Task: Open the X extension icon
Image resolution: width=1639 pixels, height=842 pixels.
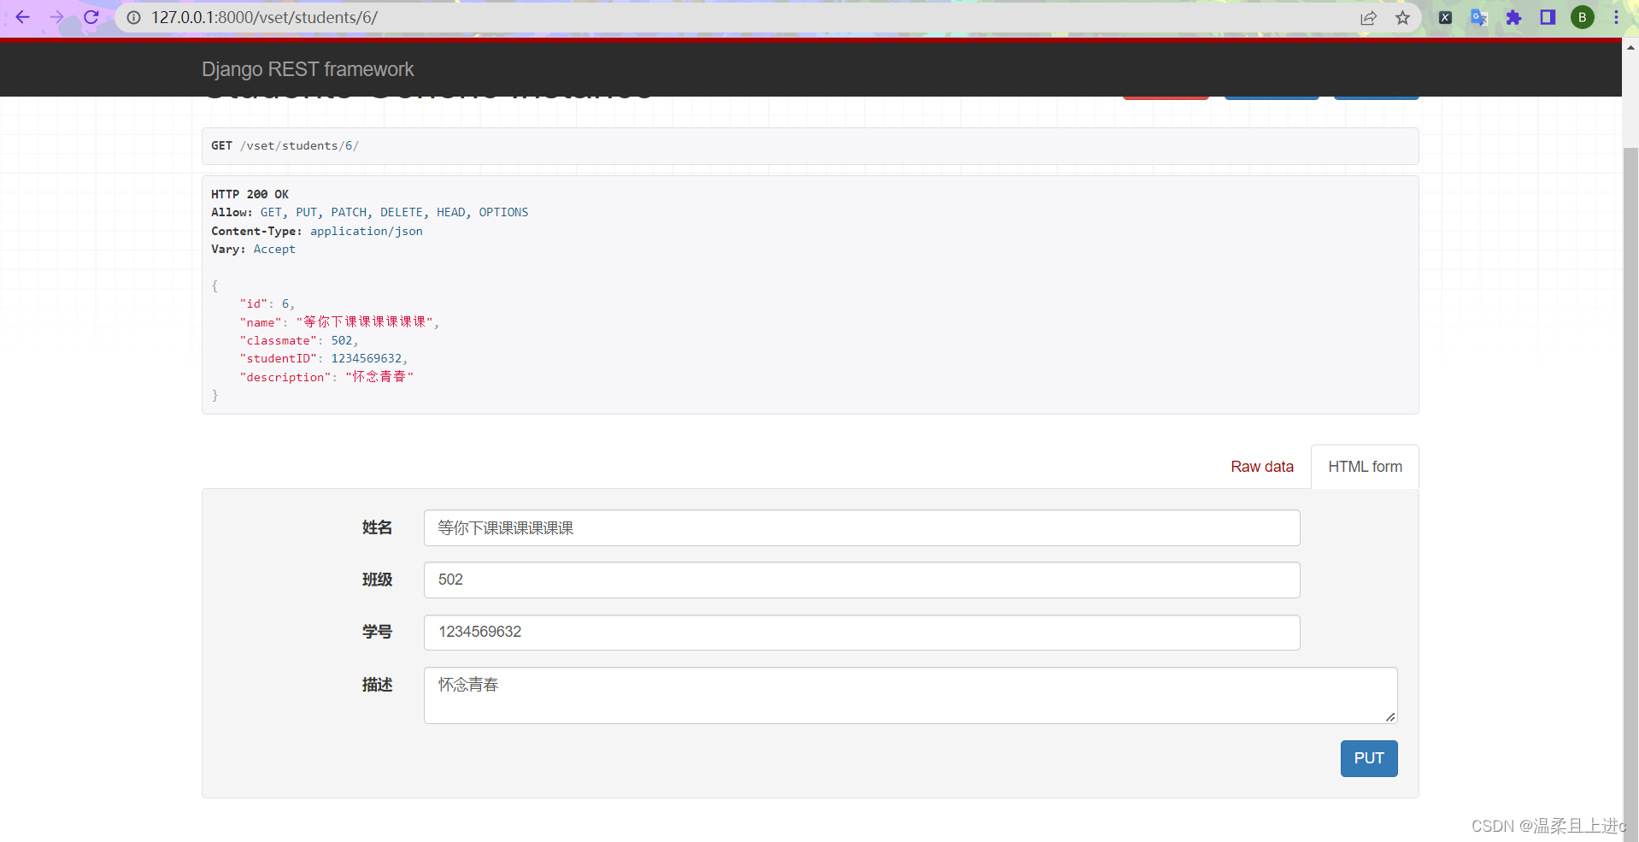Action: pos(1445,17)
